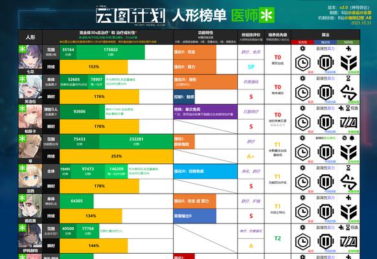Click the shield algorithm icon in 伊姆赫特 row

[x=326, y=242]
